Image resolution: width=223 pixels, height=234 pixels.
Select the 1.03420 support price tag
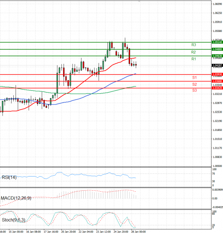(x=217, y=88)
